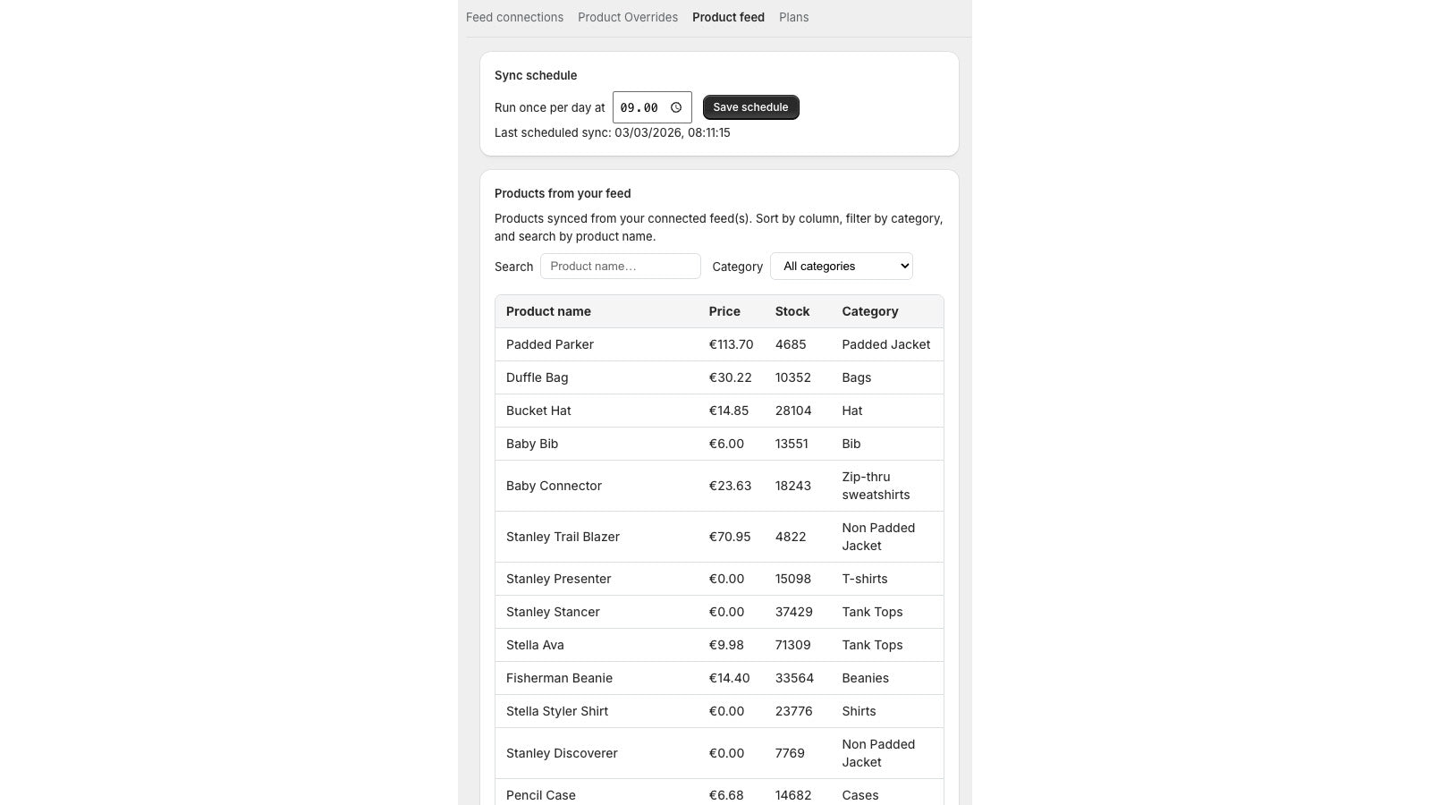Sort the table by Category column
This screenshot has width=1431, height=805.
[x=869, y=311]
